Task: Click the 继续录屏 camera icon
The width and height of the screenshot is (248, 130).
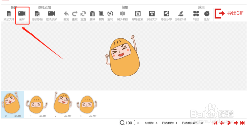Action: tap(51, 14)
